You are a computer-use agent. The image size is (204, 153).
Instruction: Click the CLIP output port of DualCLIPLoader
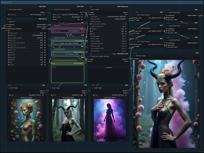coord(84,12)
